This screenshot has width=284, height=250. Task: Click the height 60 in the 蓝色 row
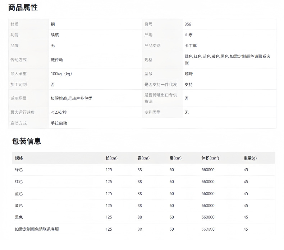tap(171, 194)
